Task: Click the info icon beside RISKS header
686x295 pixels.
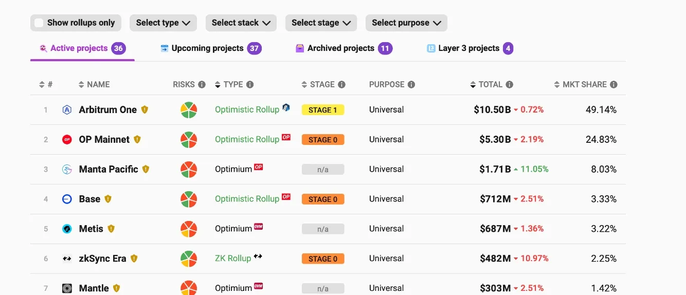Action: 202,85
